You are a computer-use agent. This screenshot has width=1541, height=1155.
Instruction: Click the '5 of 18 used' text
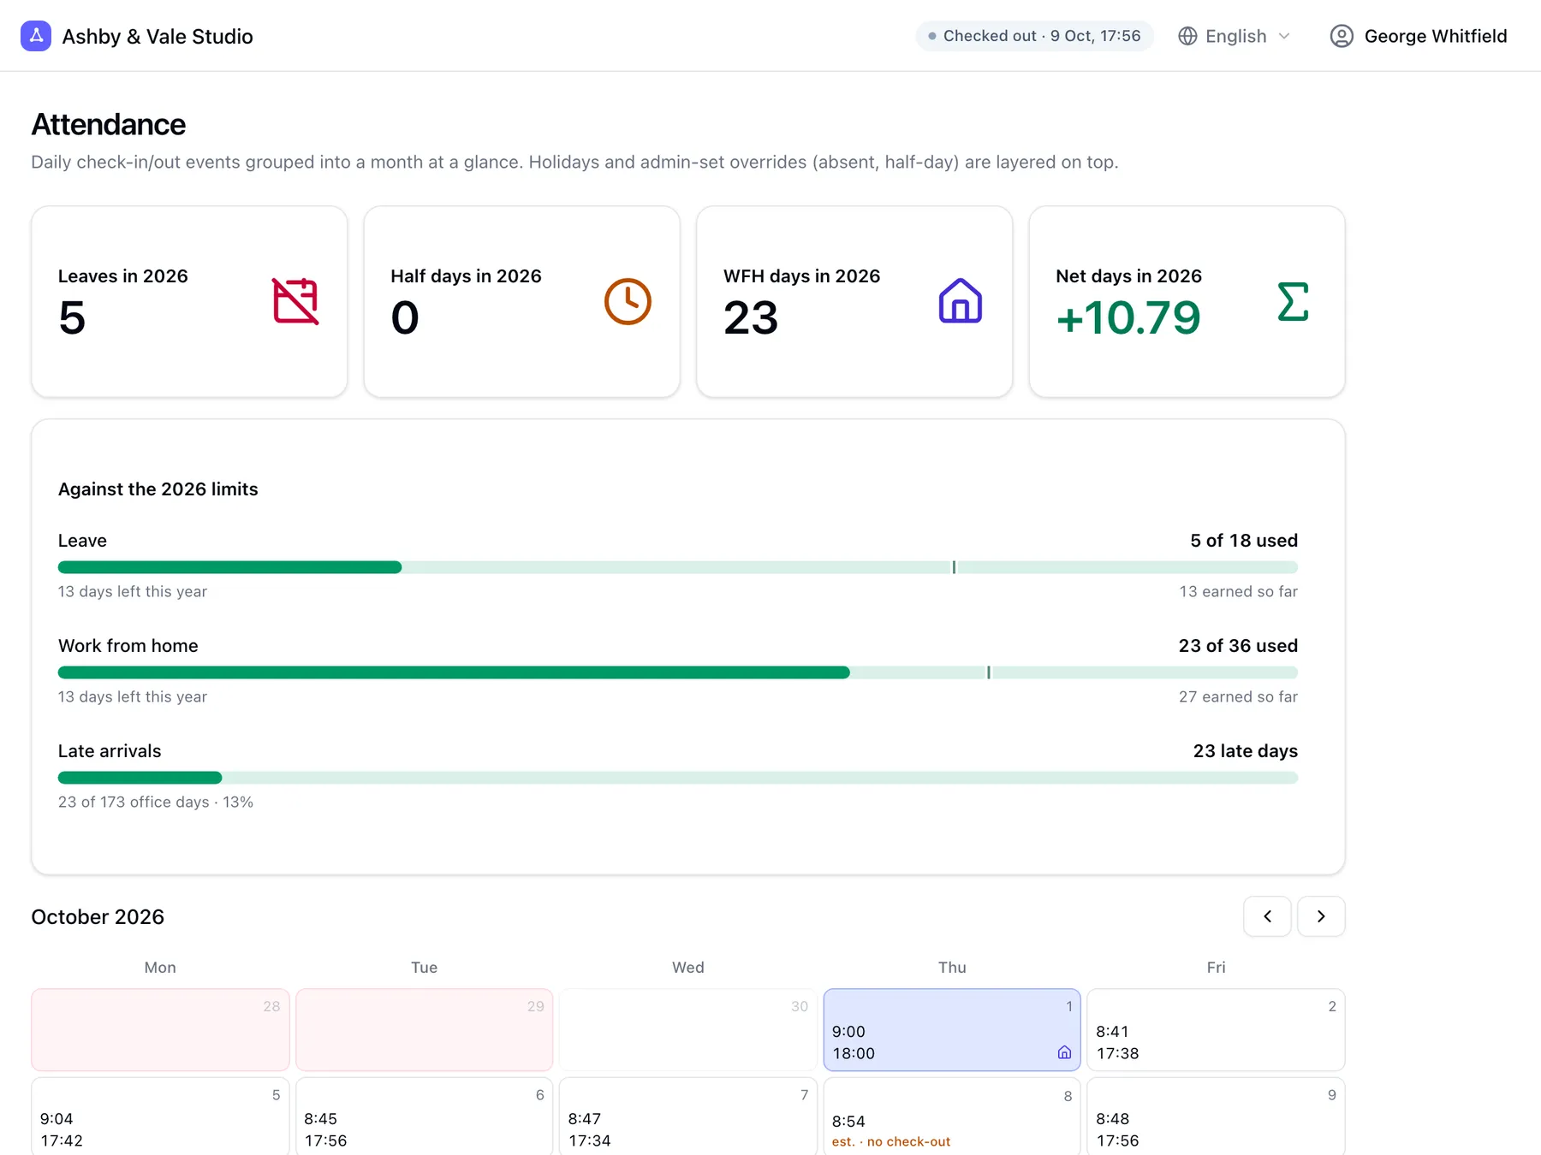coord(1244,541)
